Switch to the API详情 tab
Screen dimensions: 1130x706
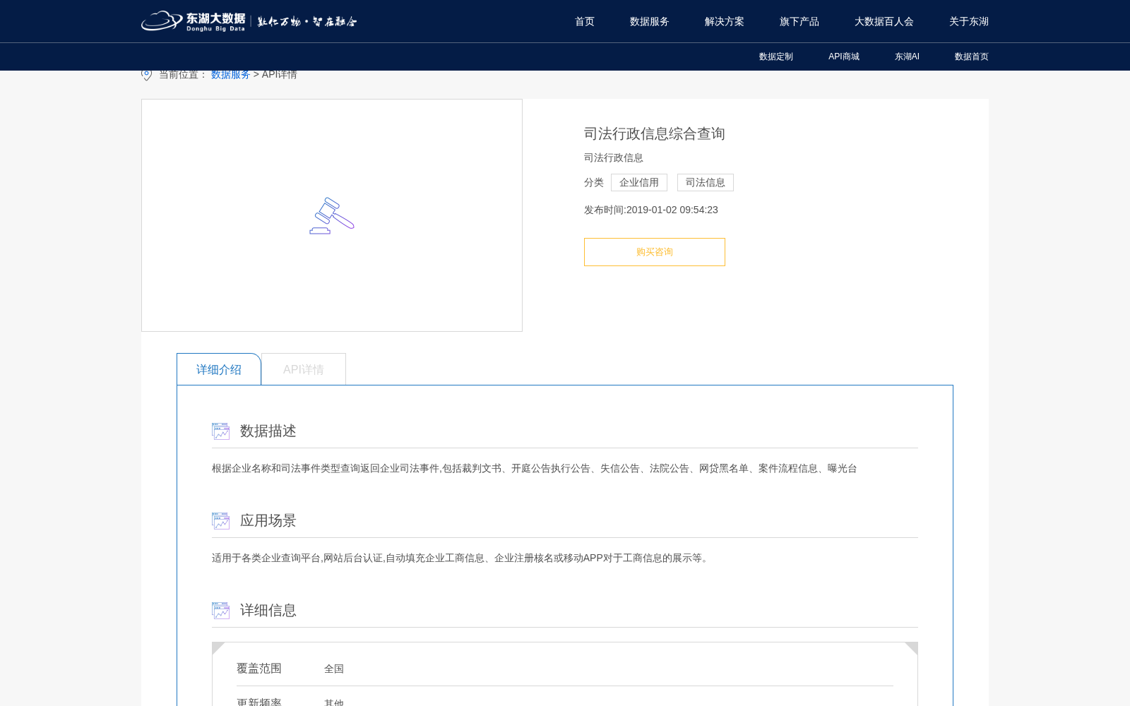pyautogui.click(x=304, y=369)
